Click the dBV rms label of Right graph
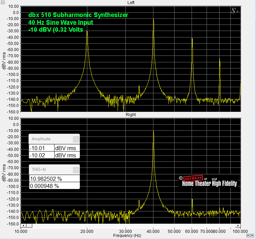 pyautogui.click(x=4, y=173)
